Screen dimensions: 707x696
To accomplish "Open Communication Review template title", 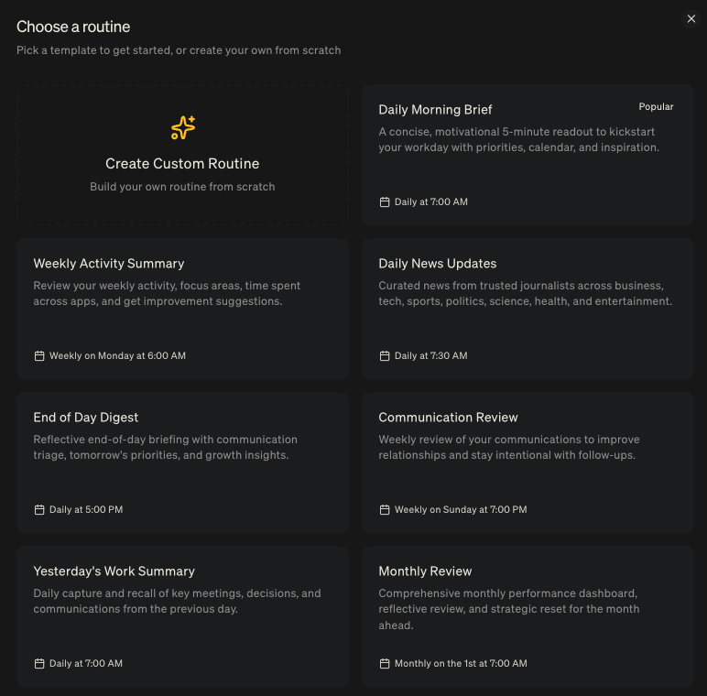I will coord(448,418).
